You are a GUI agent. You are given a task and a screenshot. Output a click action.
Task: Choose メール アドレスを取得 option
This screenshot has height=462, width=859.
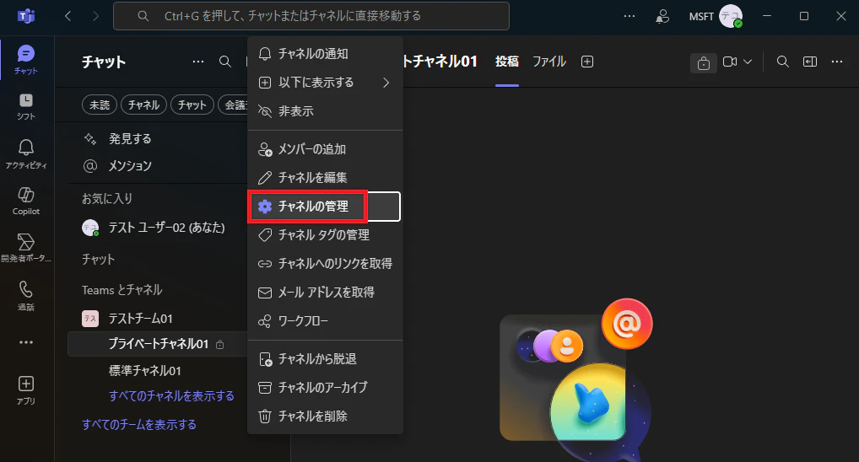(325, 293)
